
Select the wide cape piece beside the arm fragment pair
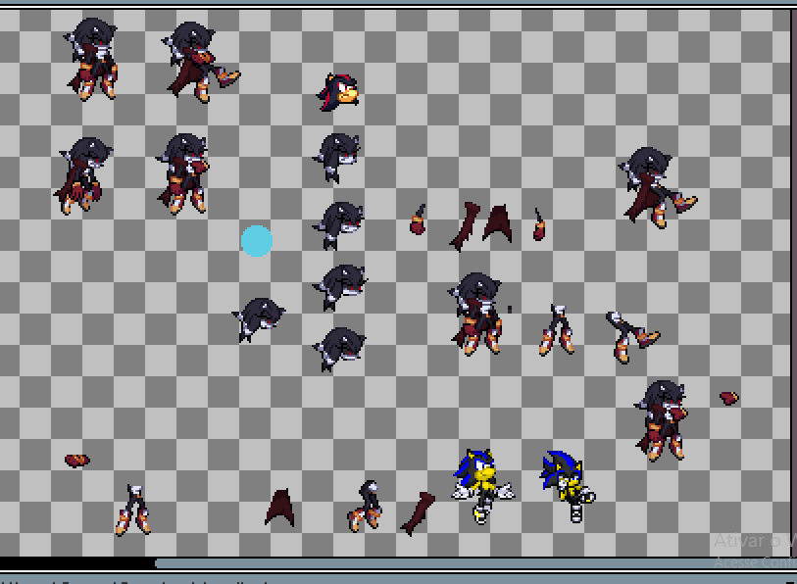pyautogui.click(x=498, y=223)
